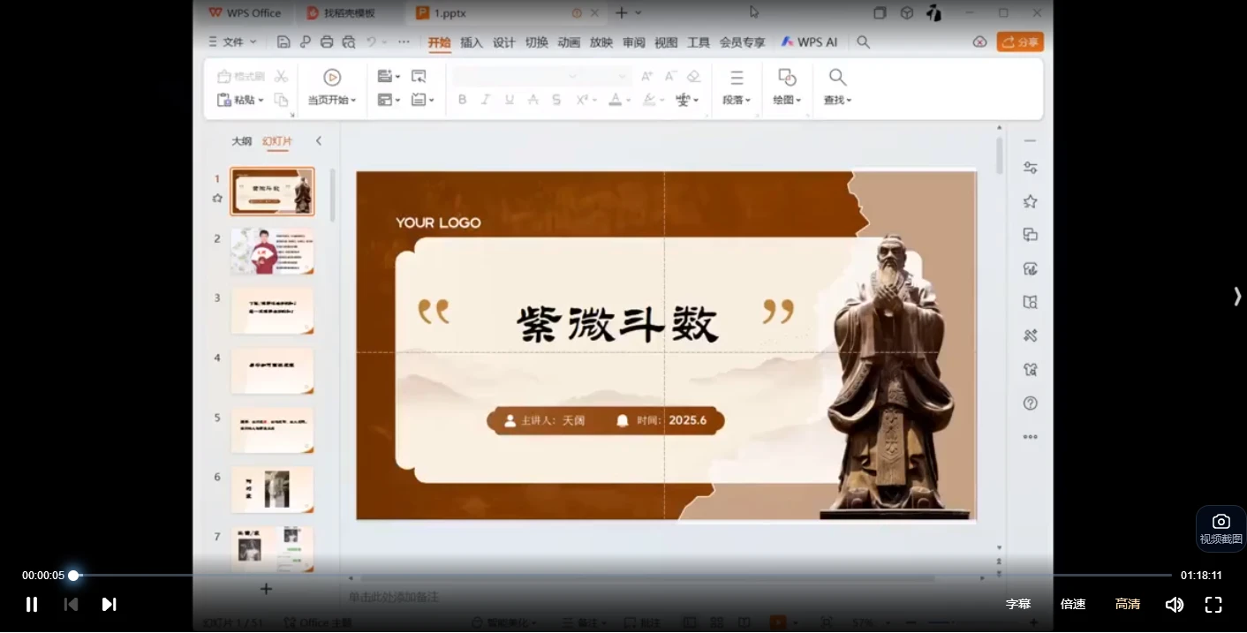
Task: Expand the 查找 dropdown
Action: 850,101
